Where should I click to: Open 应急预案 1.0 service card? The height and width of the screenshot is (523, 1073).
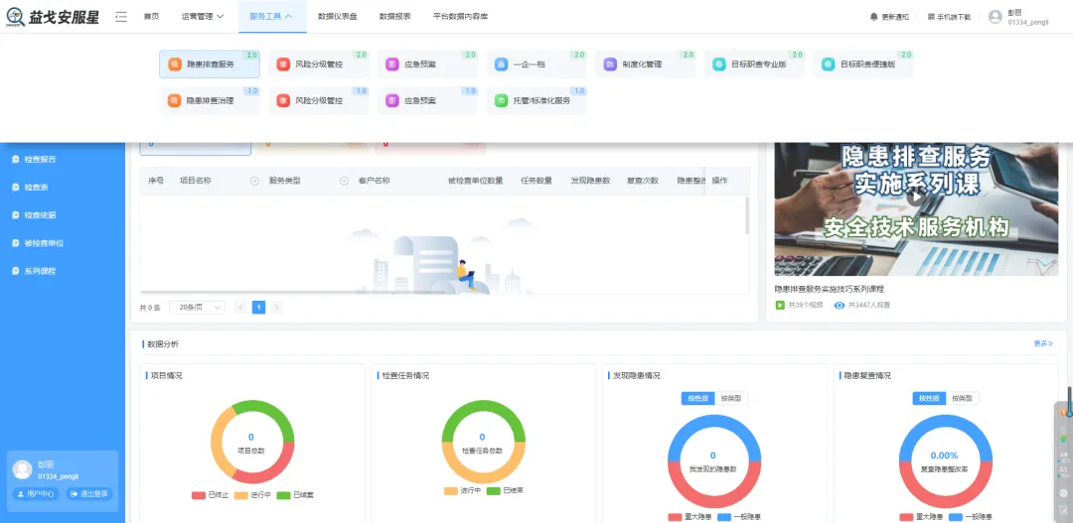(427, 100)
